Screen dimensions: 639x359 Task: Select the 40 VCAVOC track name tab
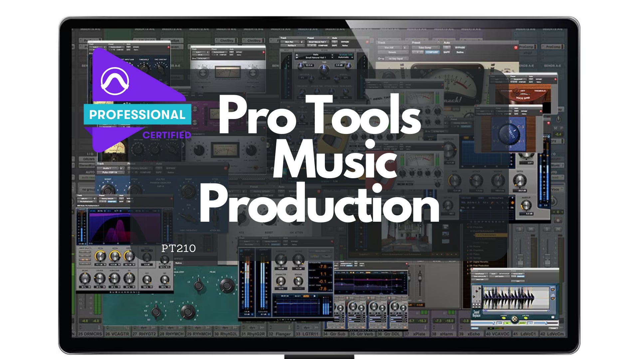pos(497,334)
